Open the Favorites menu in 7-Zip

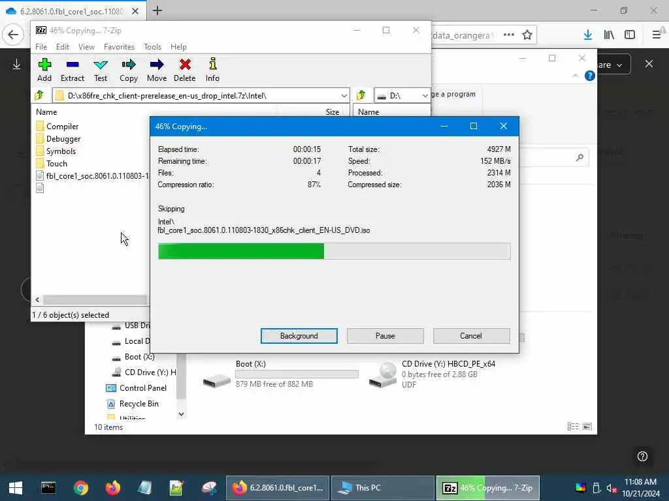tap(119, 47)
